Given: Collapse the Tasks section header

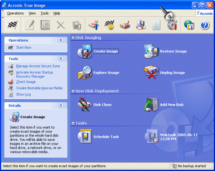Looking at the screenshot, I should pyautogui.click(x=73, y=123).
